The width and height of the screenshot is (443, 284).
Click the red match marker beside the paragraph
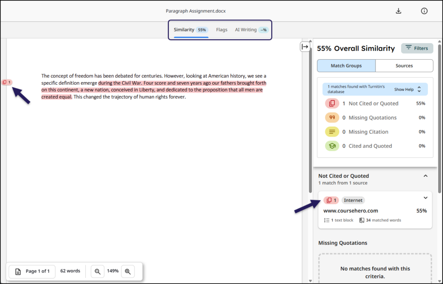tap(6, 82)
